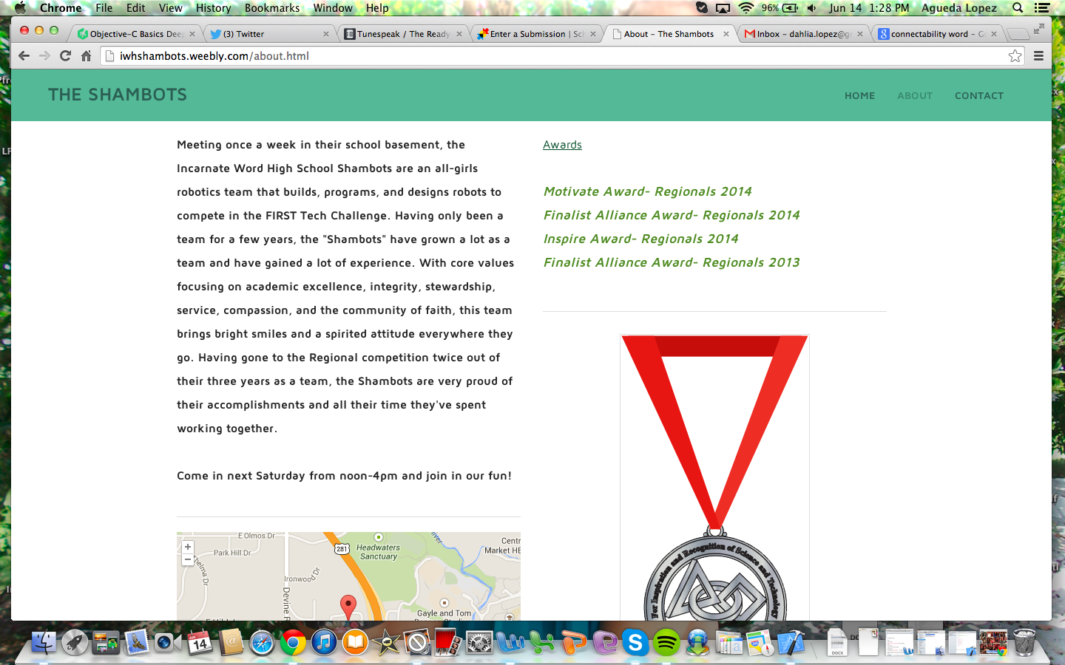
Task: Open the Trash in the dock
Action: tap(1024, 642)
